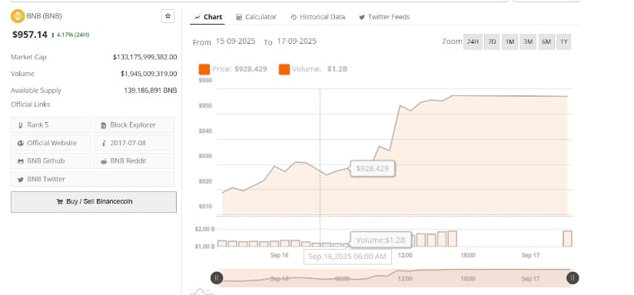
Task: Click the left range navigator handle
Action: pyautogui.click(x=217, y=278)
